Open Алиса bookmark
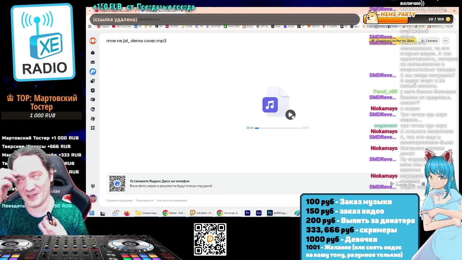Viewport: 462px width, 260px height. 289,26
